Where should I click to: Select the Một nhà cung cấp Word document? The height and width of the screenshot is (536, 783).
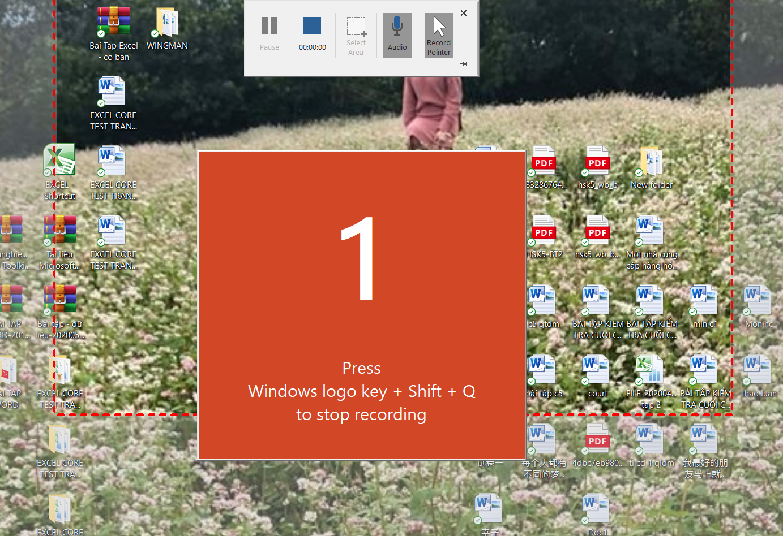[x=652, y=243]
